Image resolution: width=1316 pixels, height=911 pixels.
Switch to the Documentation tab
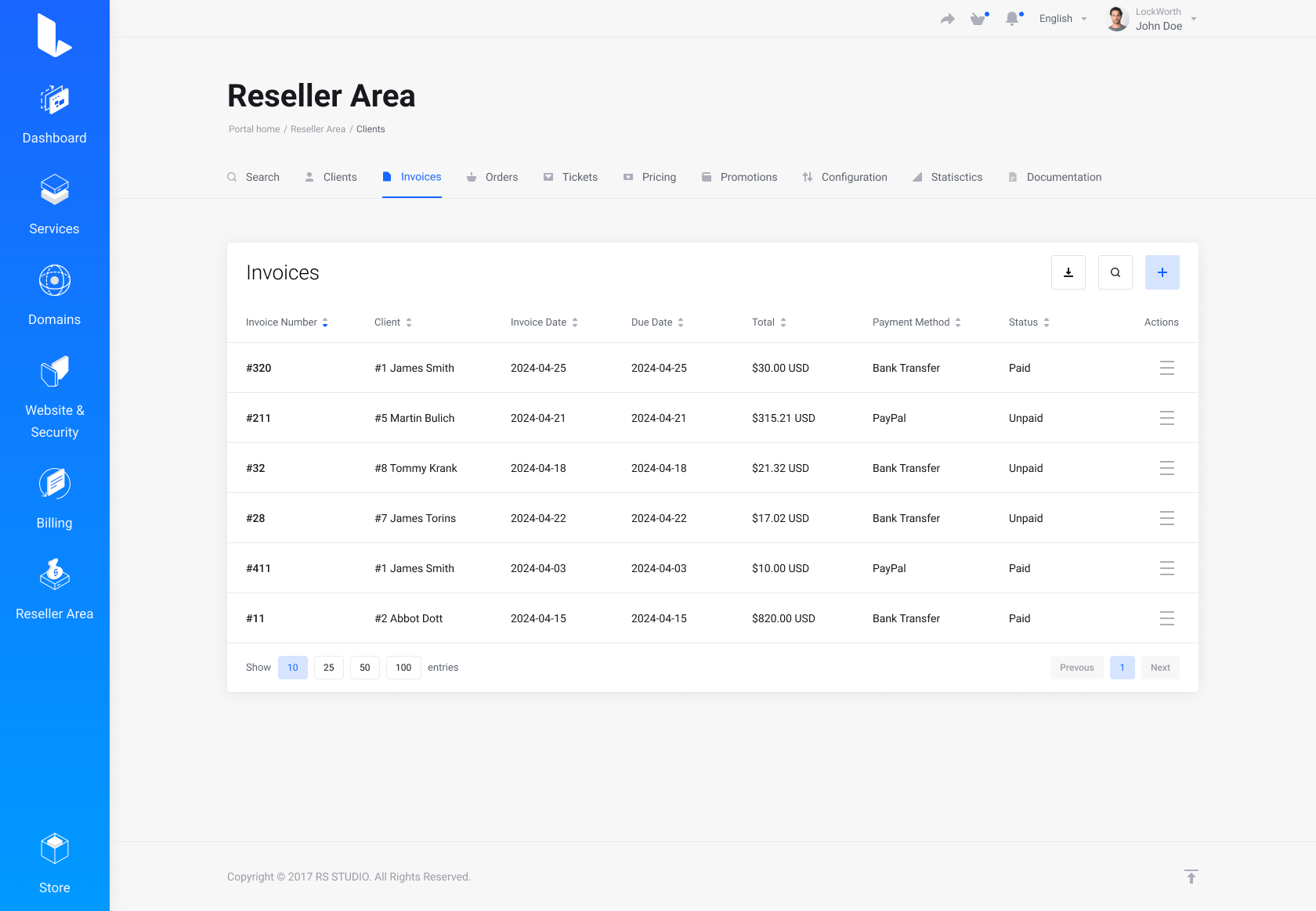1054,177
